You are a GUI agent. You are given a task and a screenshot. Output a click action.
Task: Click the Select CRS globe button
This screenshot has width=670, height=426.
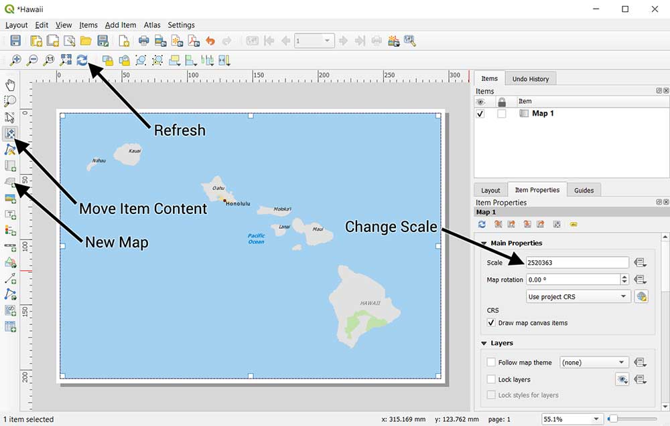(x=641, y=296)
